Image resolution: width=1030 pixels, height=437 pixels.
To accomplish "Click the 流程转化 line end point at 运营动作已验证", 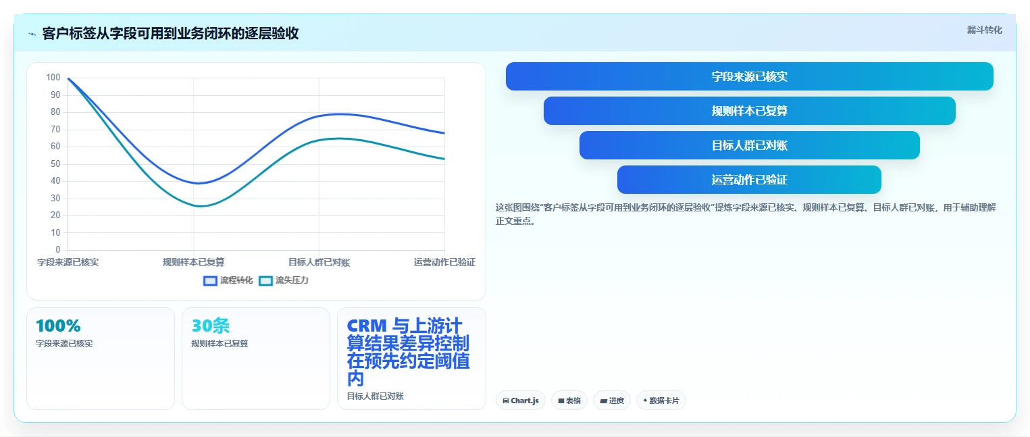I will pos(444,133).
